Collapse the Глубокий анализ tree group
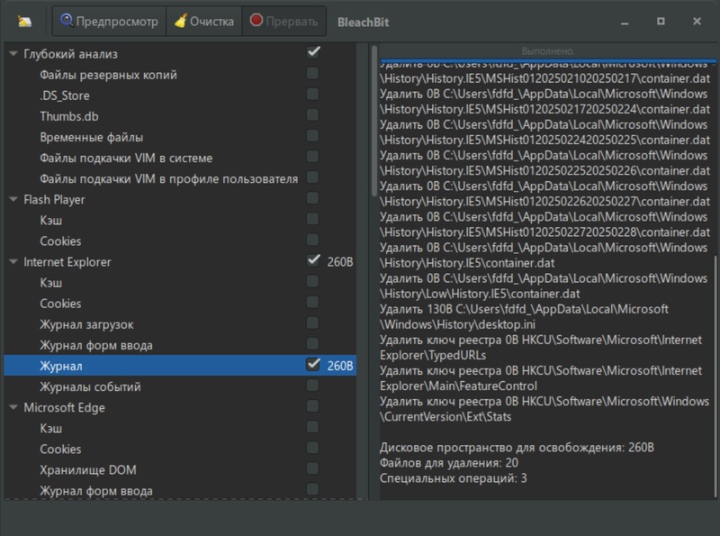 click(x=13, y=54)
